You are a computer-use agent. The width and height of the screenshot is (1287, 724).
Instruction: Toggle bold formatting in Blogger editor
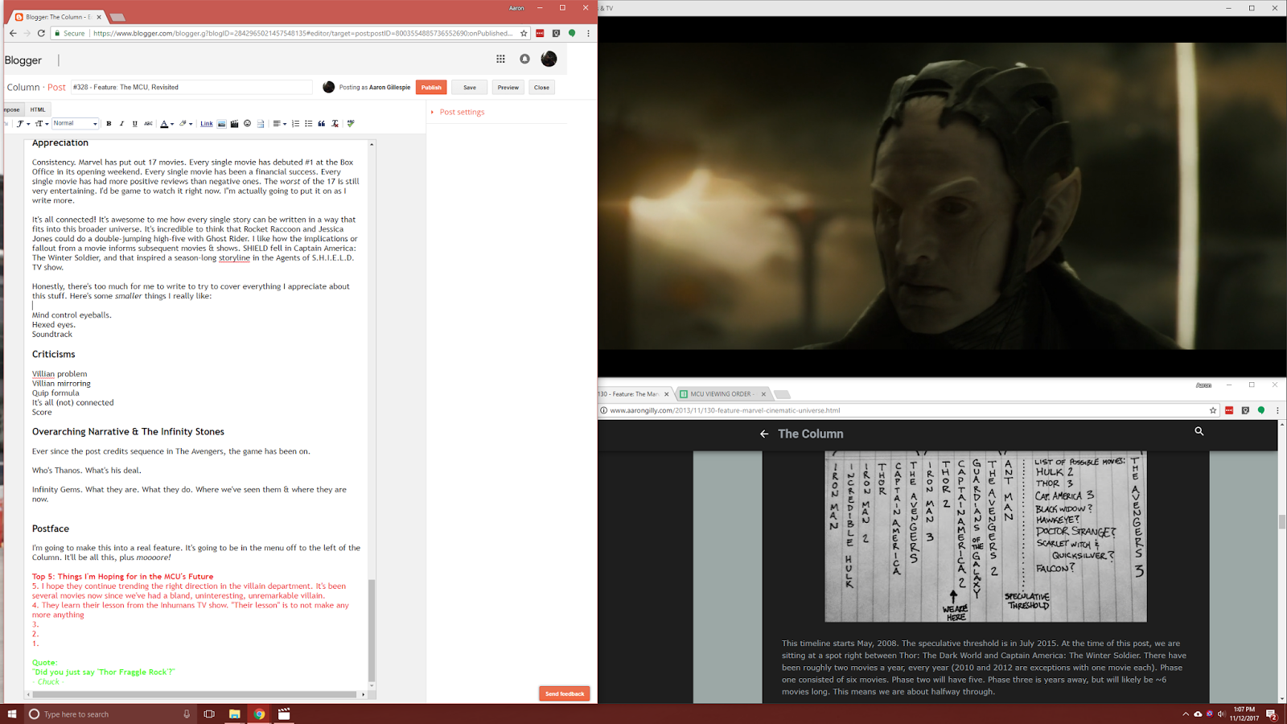pos(109,124)
